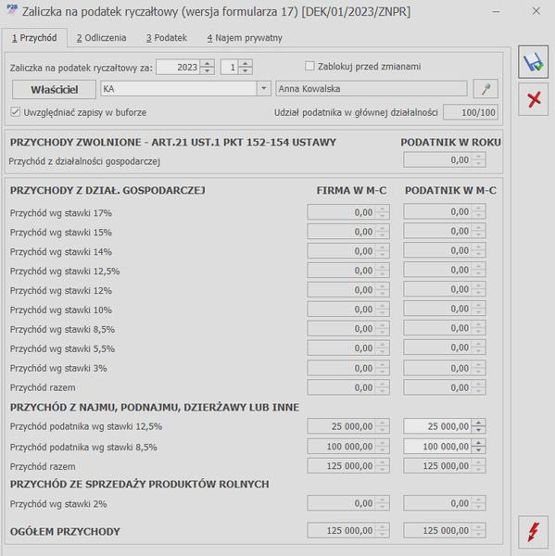
Task: Decrease the month spinner value
Action: coord(245,70)
